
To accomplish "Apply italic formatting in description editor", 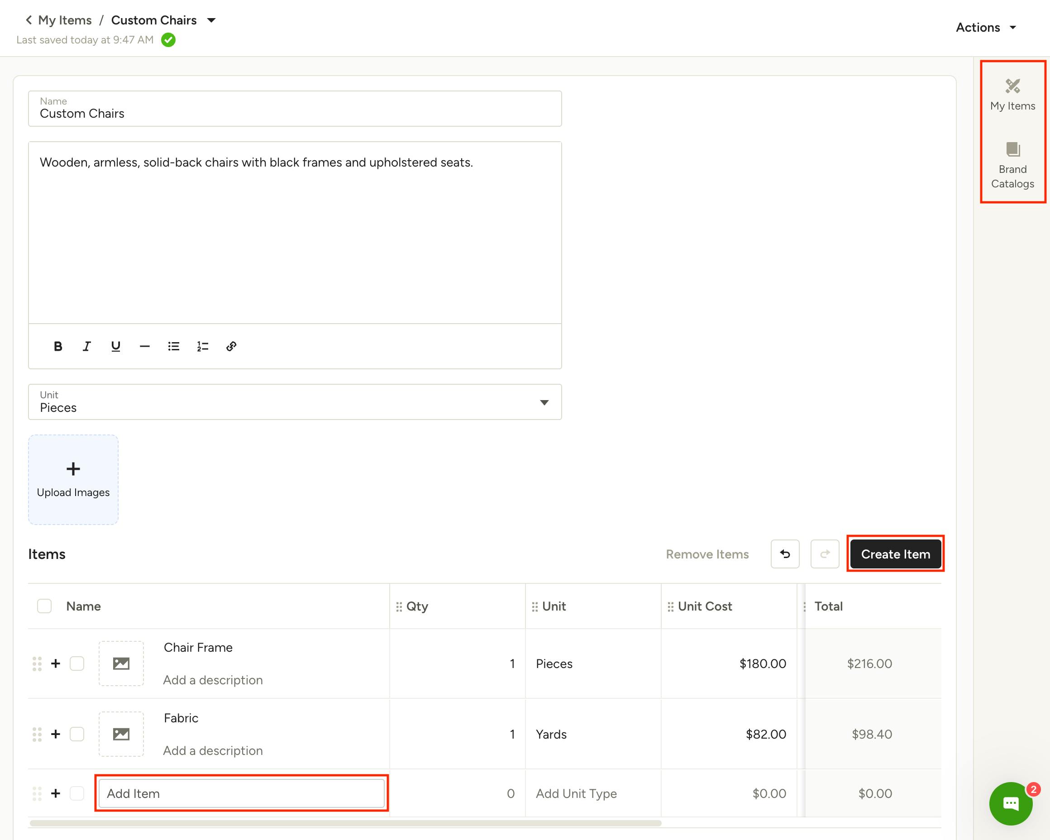I will point(87,346).
